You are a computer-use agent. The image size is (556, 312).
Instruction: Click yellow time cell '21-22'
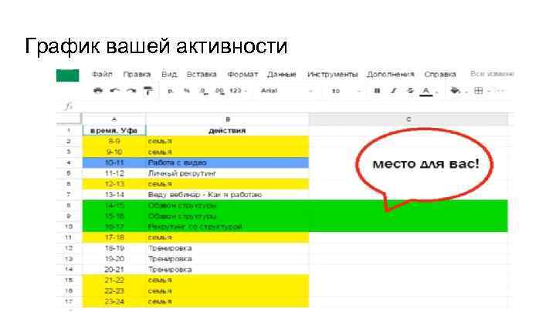coord(114,280)
